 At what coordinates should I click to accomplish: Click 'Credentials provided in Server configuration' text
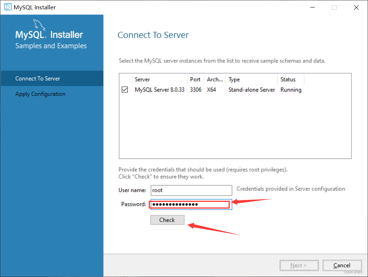(x=291, y=189)
